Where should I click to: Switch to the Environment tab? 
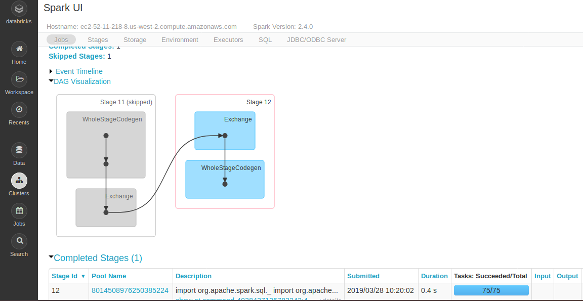[180, 39]
